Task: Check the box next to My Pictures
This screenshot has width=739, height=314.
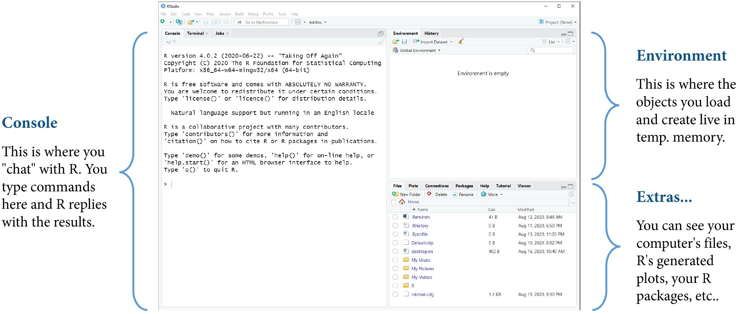Action: pos(395,268)
